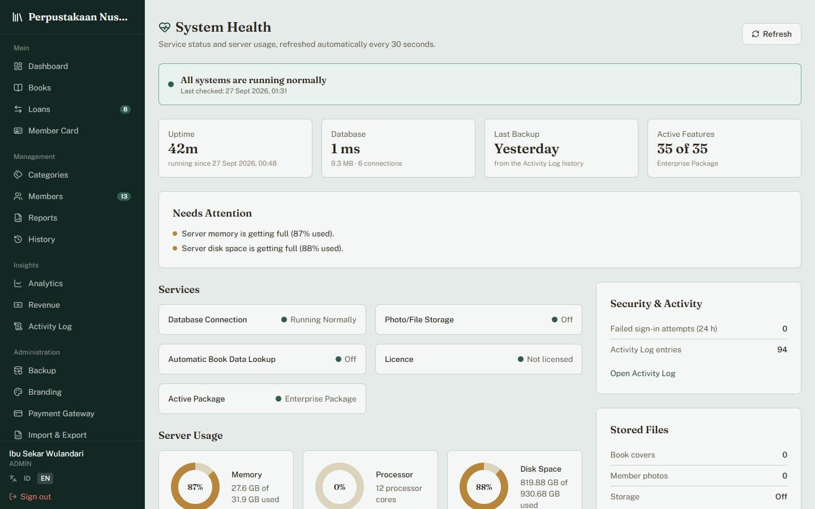This screenshot has height=509, width=815.
Task: Click the Sign out link
Action: [30, 497]
